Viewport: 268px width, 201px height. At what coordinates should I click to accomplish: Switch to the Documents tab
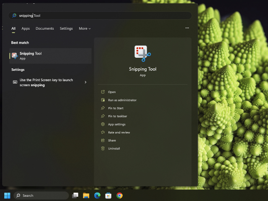point(45,28)
